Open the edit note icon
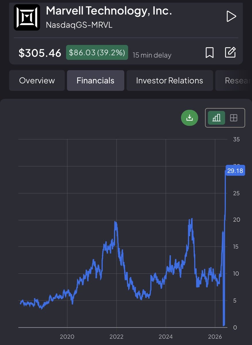The image size is (252, 345). (x=230, y=52)
